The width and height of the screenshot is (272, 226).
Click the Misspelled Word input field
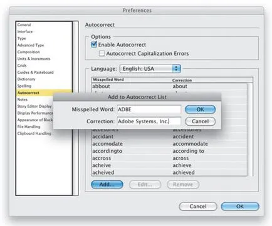pos(149,110)
